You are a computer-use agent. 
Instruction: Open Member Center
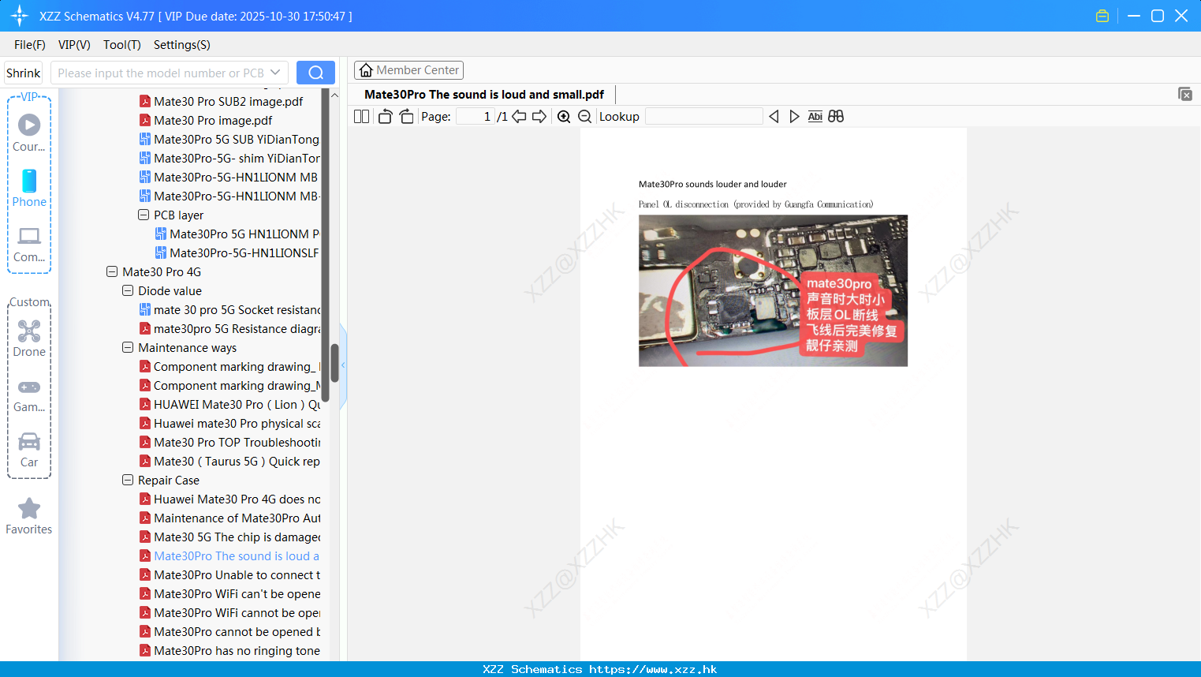[408, 70]
